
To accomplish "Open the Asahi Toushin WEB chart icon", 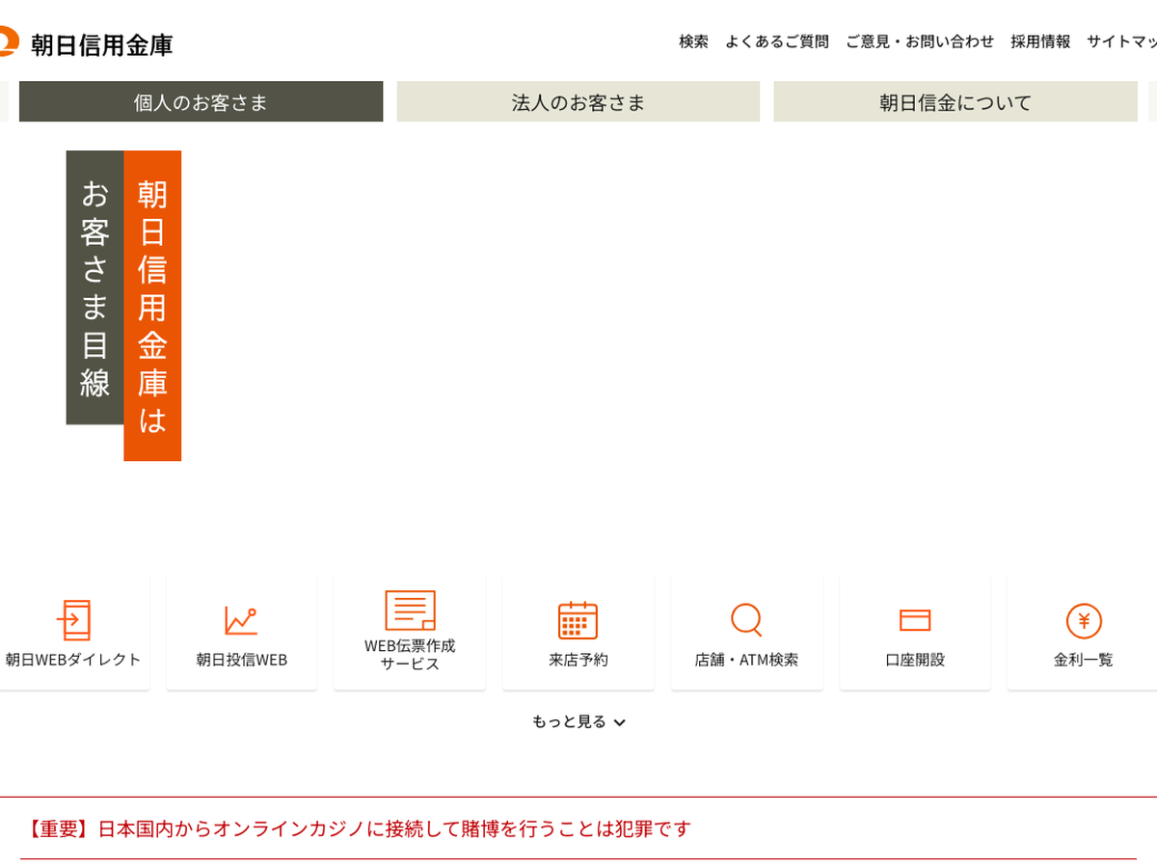I will click(x=241, y=620).
